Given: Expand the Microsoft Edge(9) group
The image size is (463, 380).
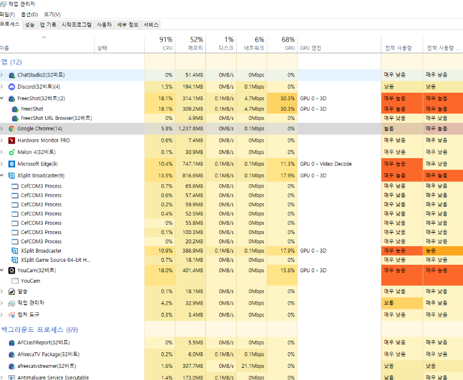Looking at the screenshot, I should tap(2, 164).
